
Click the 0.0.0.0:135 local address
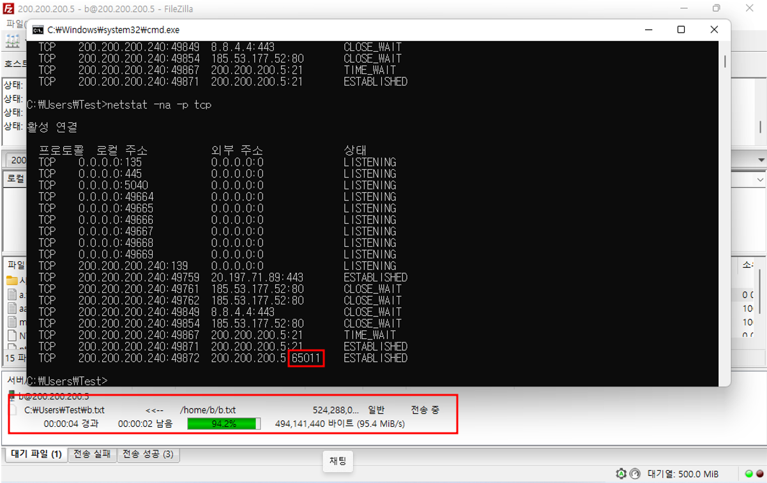[110, 162]
